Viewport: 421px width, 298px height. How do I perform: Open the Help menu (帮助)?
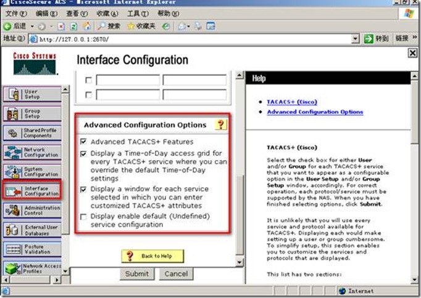pyautogui.click(x=169, y=14)
